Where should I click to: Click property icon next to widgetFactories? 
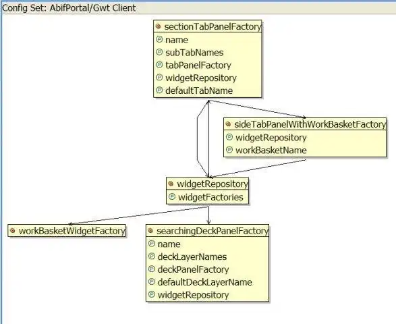(x=172, y=196)
